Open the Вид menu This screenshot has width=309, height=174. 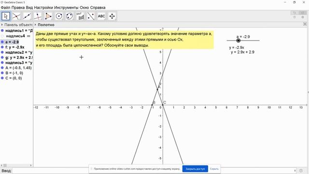(x=29, y=8)
